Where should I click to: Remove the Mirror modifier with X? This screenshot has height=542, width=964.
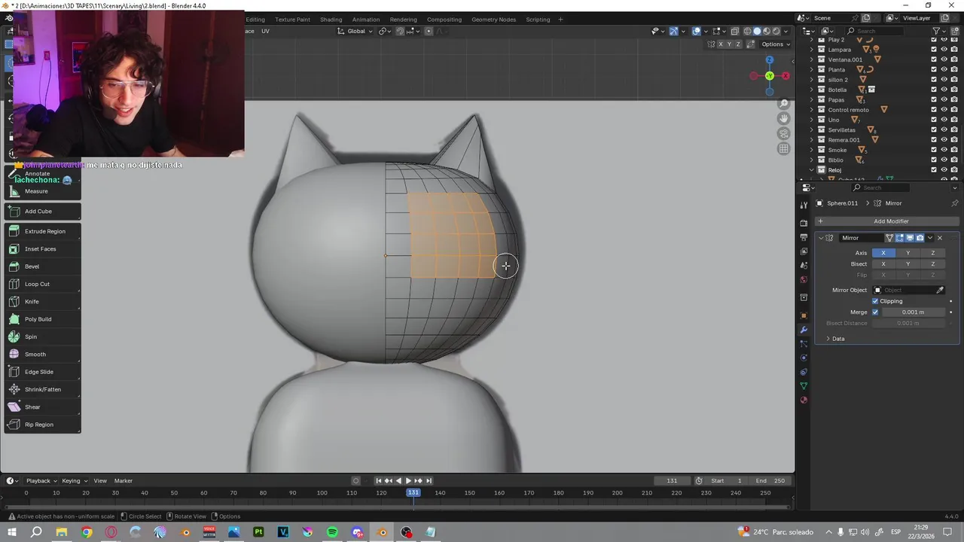tap(939, 238)
